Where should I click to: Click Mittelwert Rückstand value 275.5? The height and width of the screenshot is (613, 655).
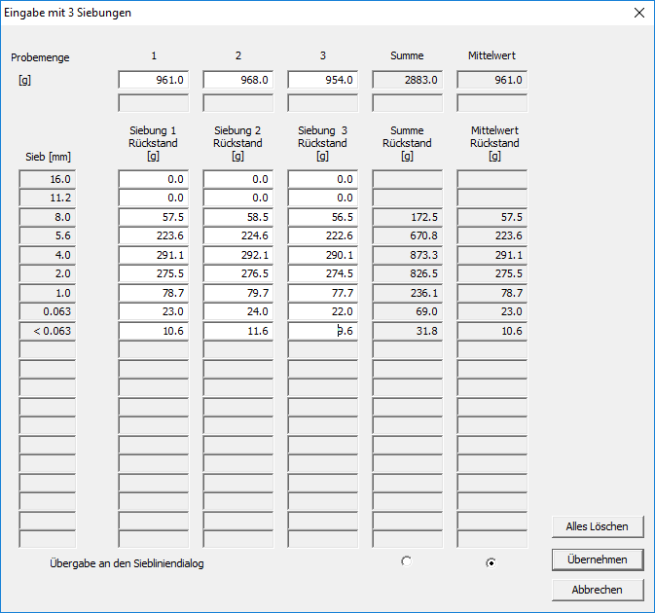coord(492,274)
